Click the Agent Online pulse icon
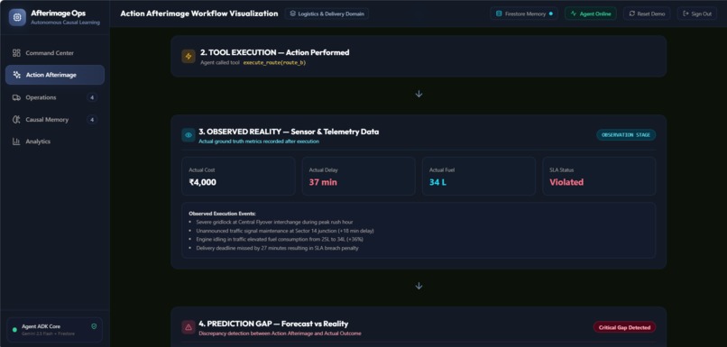 (x=574, y=14)
